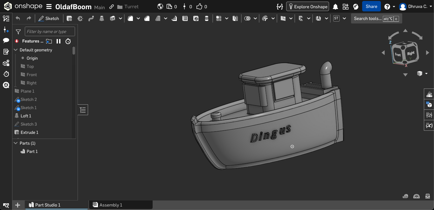This screenshot has width=434, height=210.
Task: Open the Turret folder breadcrumb
Action: 128,7
